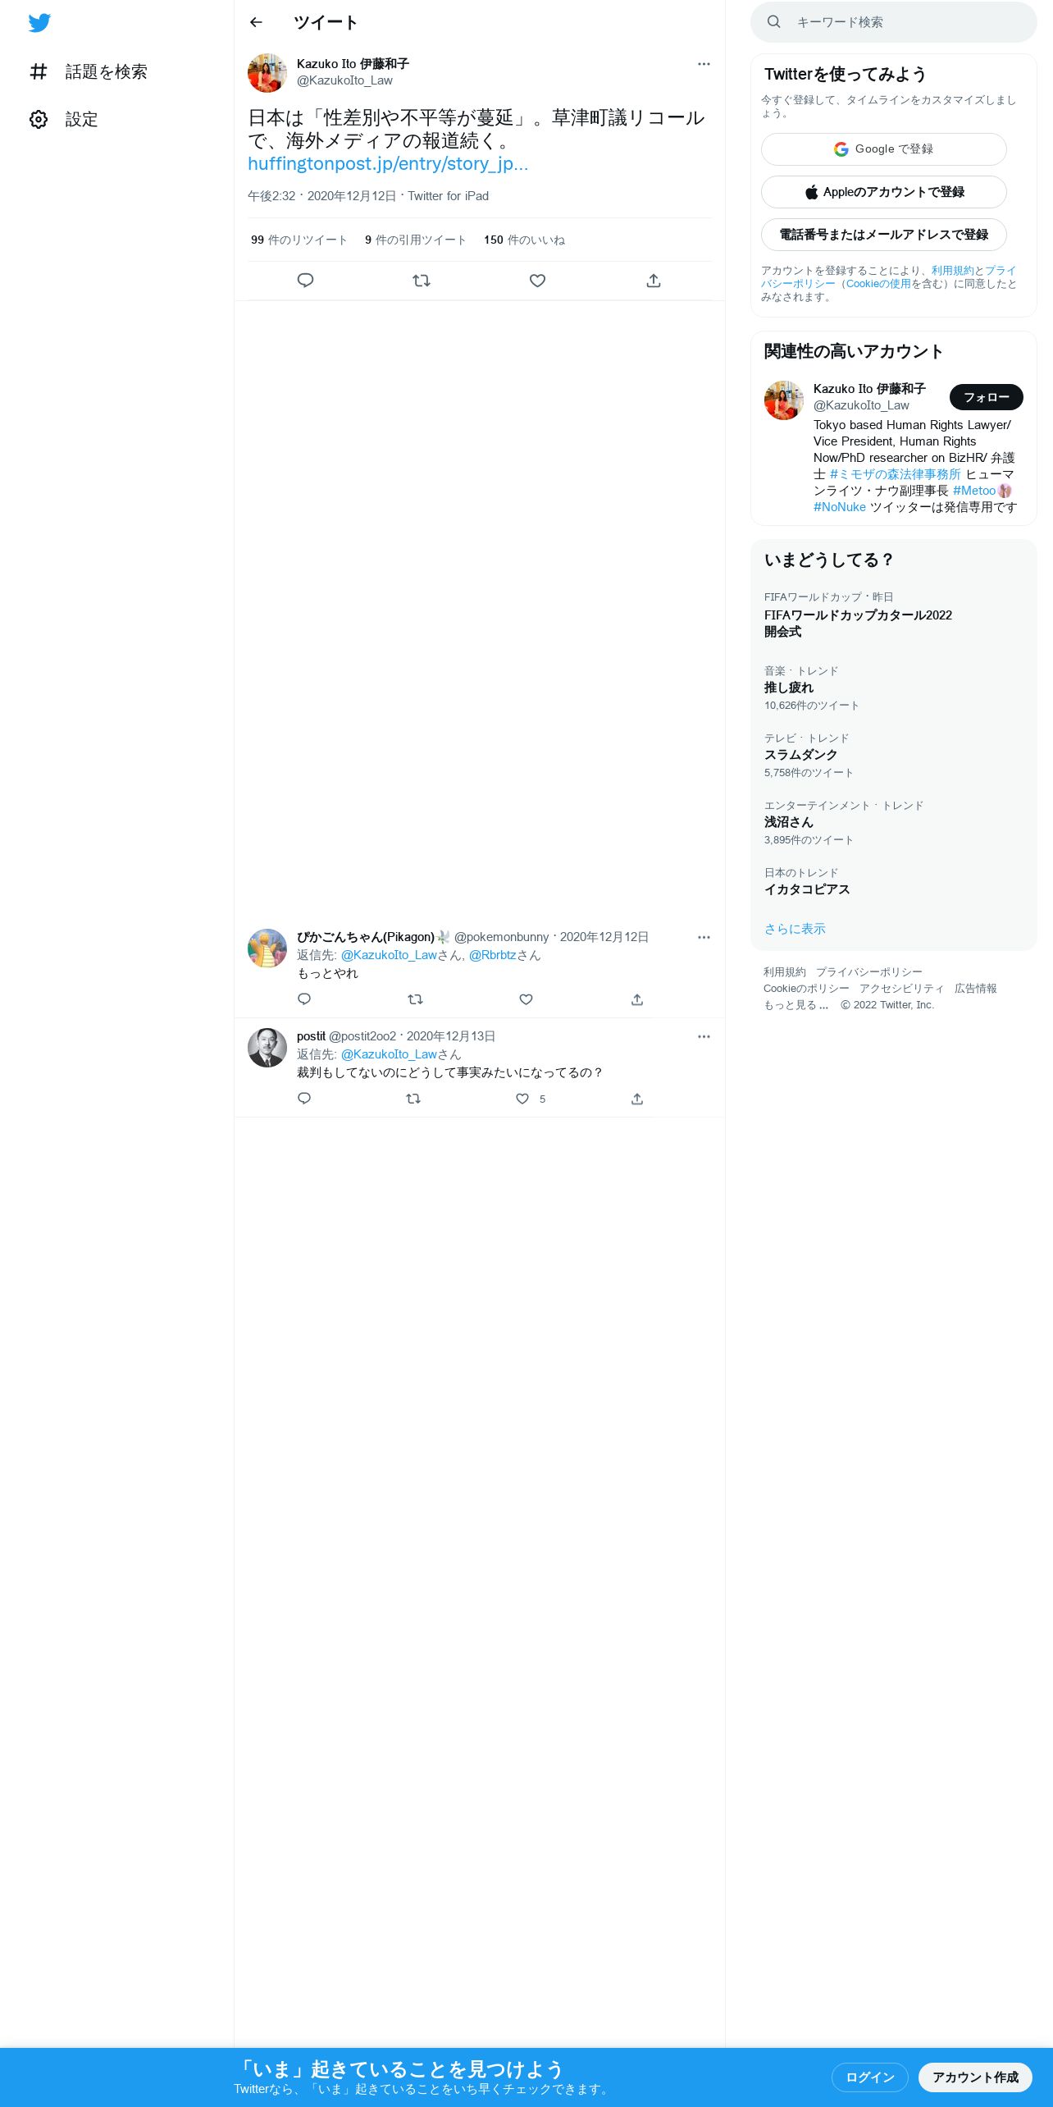Open the huffingtonpost.jp link in the tweet

[x=388, y=163]
